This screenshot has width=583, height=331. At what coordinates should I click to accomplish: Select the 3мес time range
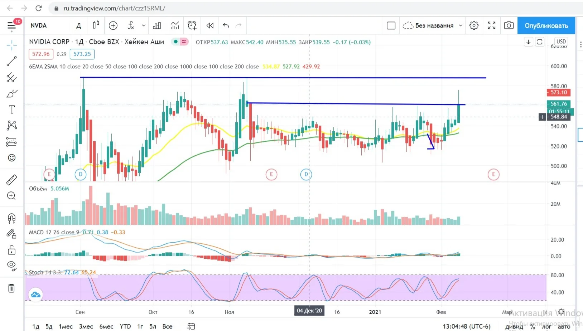point(86,326)
